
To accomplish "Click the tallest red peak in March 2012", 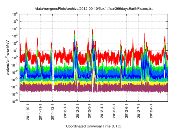I will coord(92,30).
